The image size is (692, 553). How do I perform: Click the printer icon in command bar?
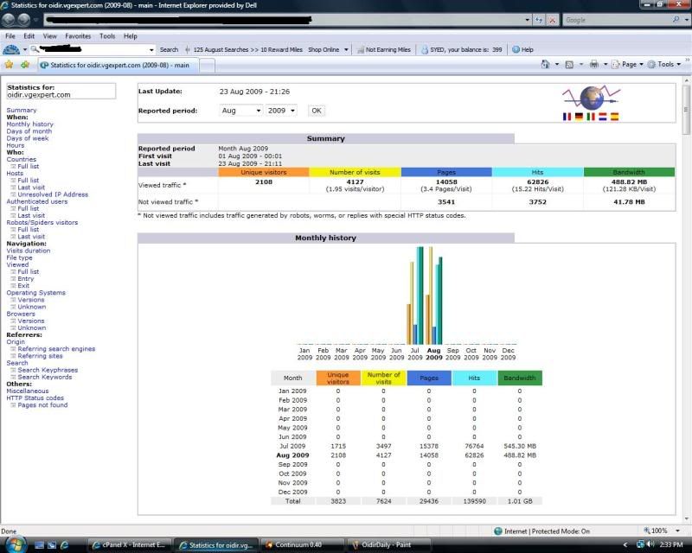[x=593, y=64]
